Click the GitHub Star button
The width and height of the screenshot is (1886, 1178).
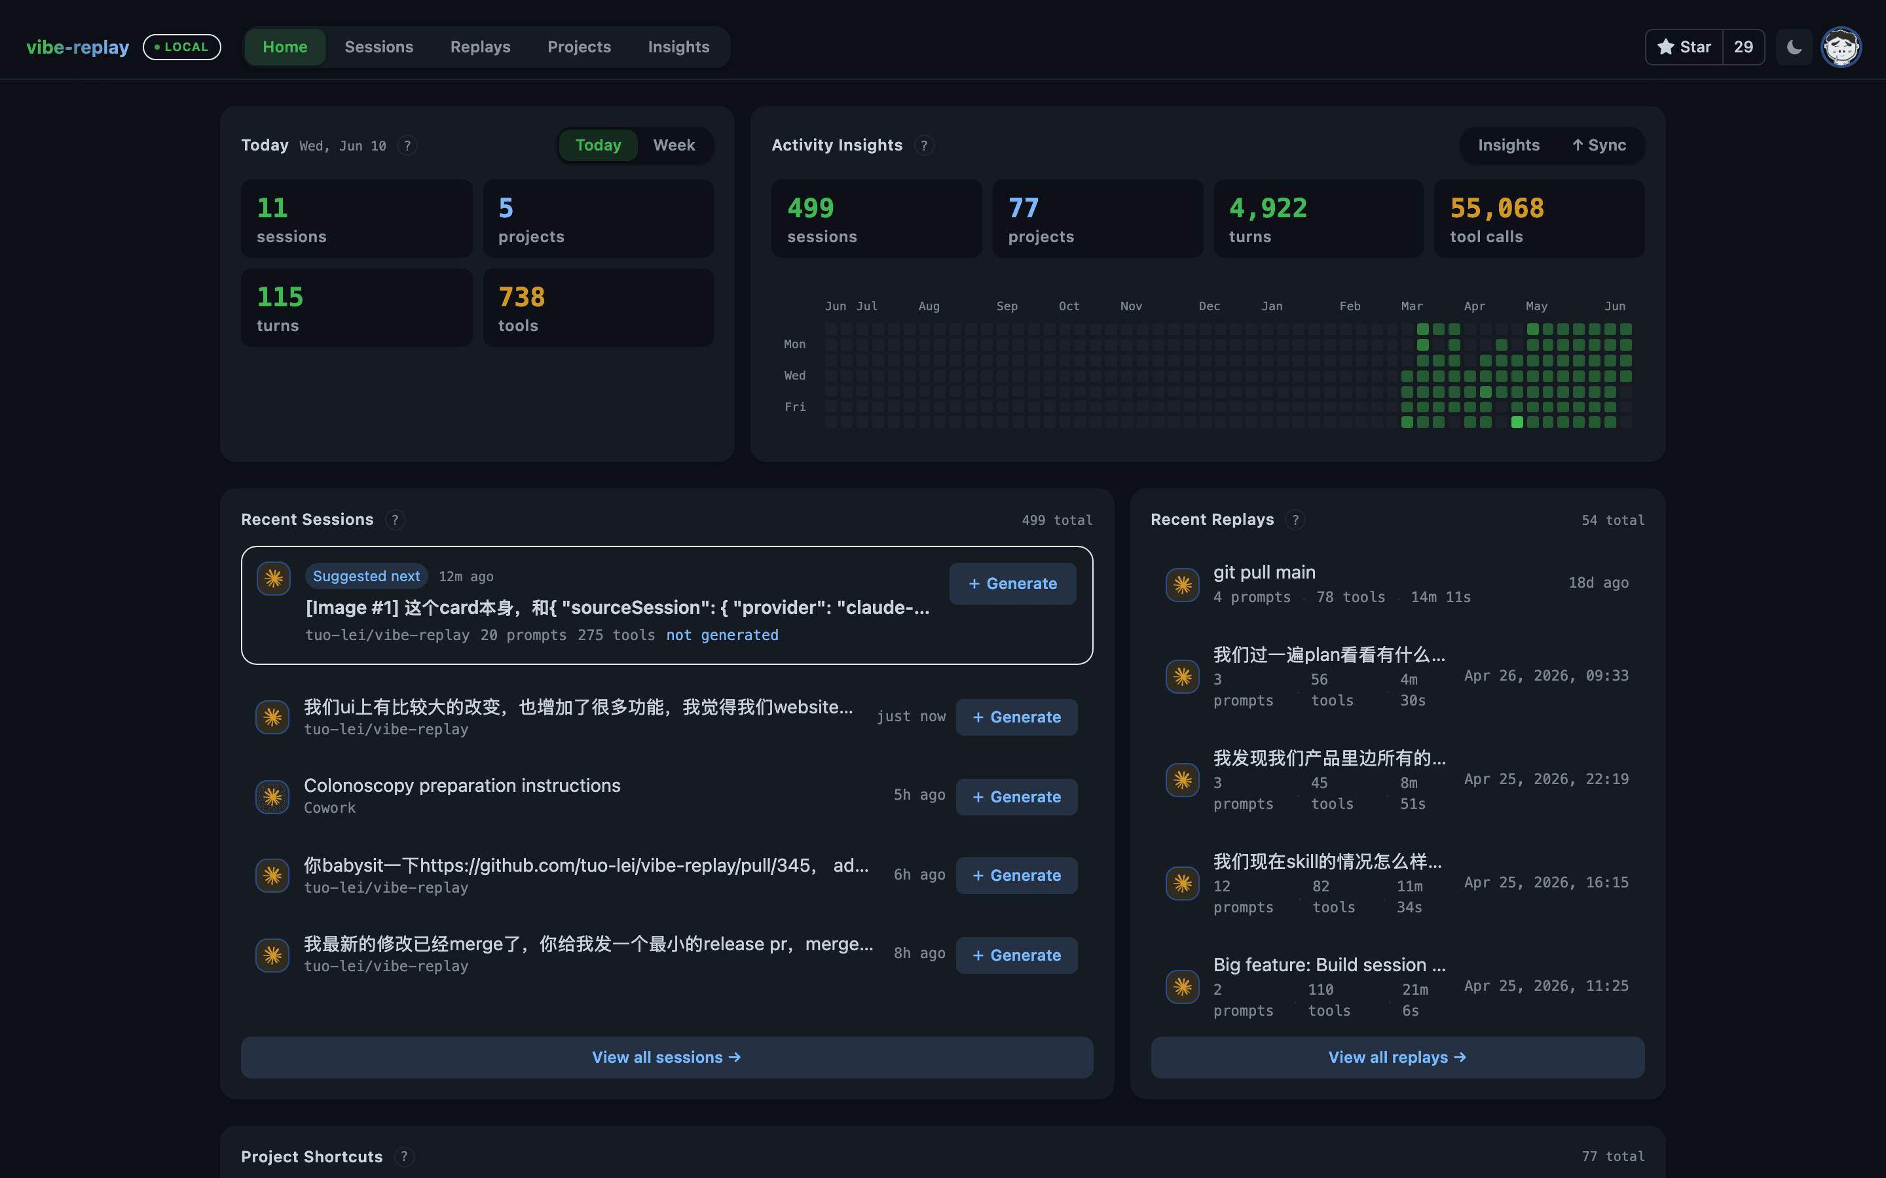[x=1684, y=46]
